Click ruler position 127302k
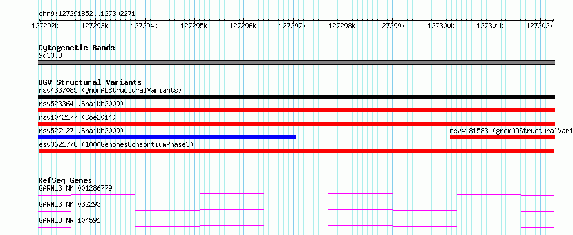Screen dimensions: 573x235 coord(540,26)
